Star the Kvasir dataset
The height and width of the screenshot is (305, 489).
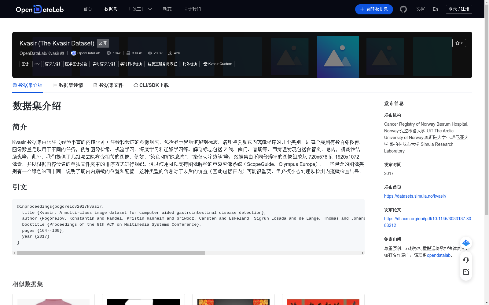pos(459,43)
